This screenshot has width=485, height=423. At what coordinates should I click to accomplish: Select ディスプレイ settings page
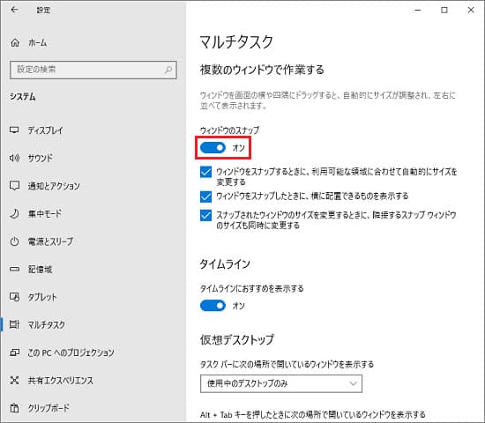(x=46, y=130)
